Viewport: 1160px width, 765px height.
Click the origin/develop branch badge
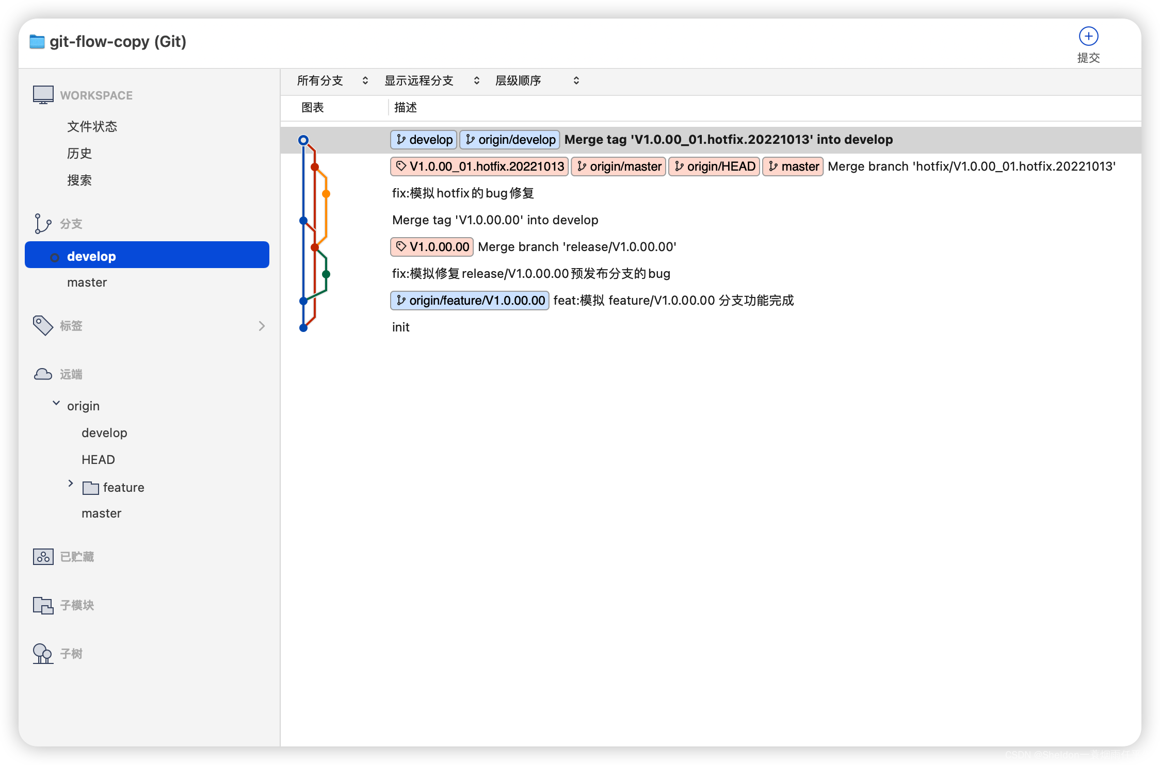(510, 140)
